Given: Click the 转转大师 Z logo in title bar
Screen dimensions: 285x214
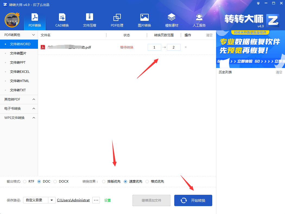Looking at the screenshot, I should click(x=5, y=5).
